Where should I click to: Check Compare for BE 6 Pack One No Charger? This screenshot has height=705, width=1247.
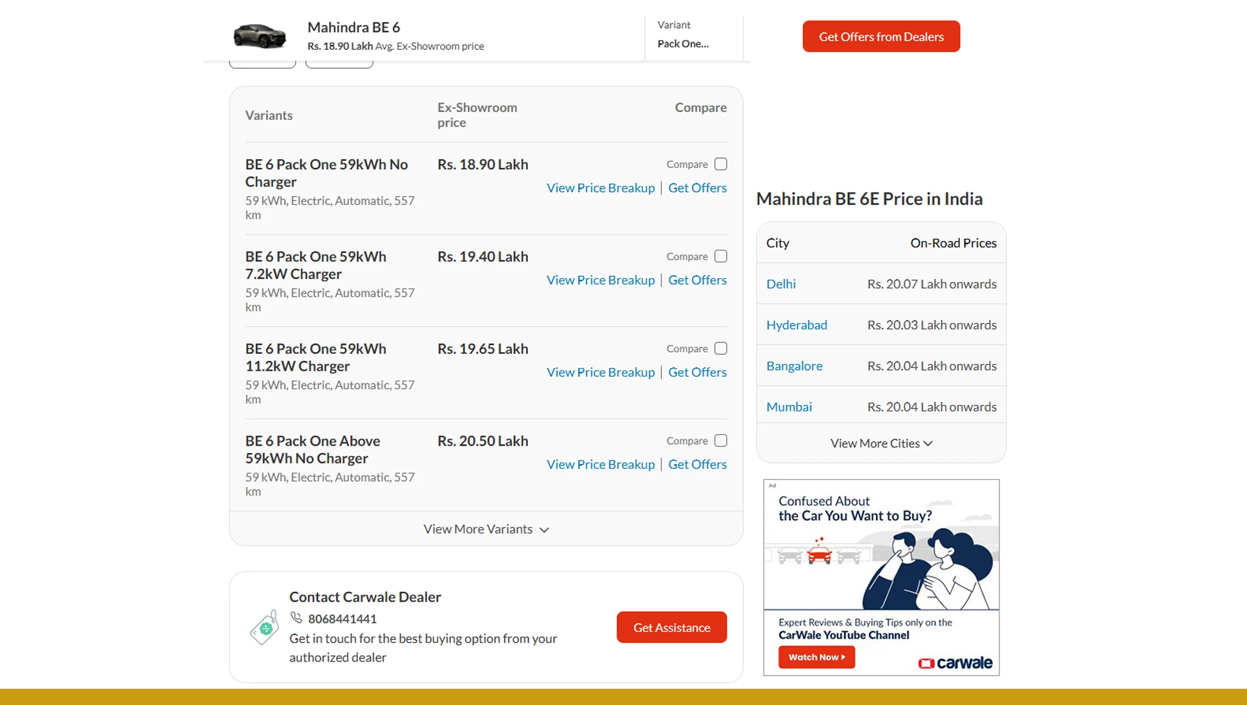coord(721,164)
